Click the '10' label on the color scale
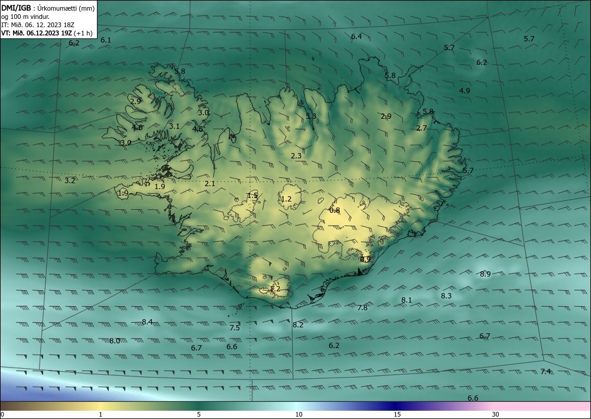The image size is (591, 419). tap(298, 415)
